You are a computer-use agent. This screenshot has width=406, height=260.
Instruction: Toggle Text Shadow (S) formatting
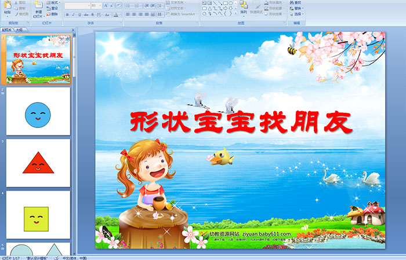[92, 14]
